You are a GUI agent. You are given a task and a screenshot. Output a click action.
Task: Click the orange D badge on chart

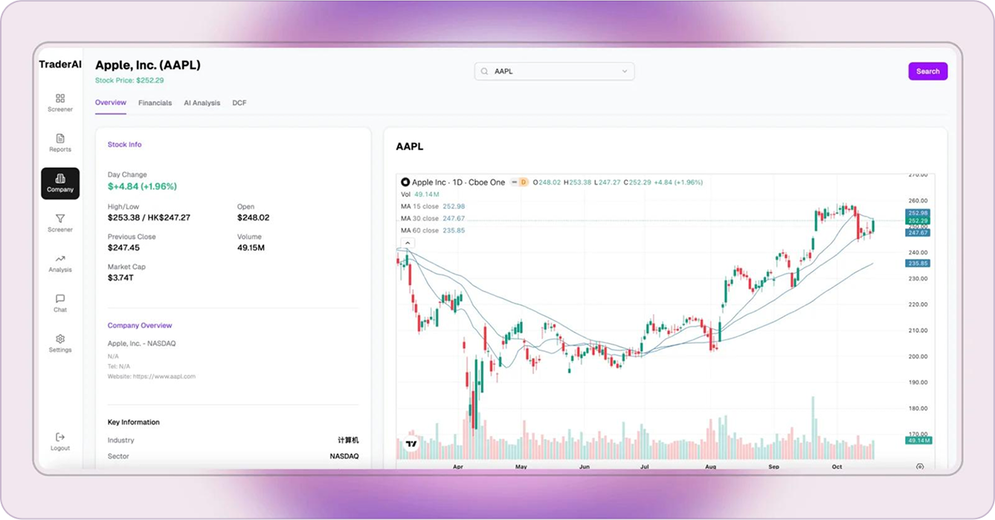pyautogui.click(x=524, y=182)
